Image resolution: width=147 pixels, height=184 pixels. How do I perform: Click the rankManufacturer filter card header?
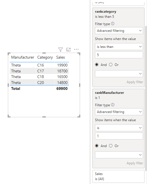click(x=109, y=93)
